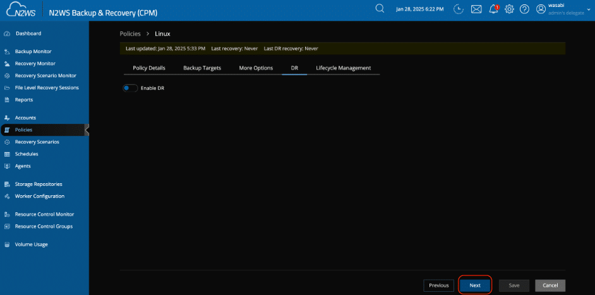This screenshot has width=595, height=295.
Task: Collapse the sidebar with the arrow handle
Action: (87, 130)
